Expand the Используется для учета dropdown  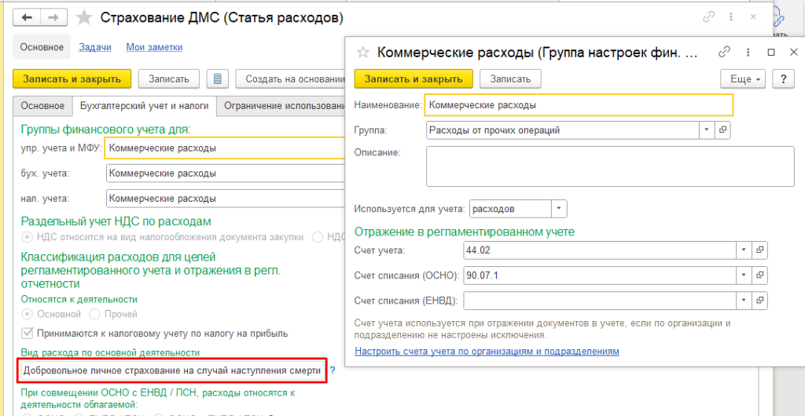(x=558, y=209)
